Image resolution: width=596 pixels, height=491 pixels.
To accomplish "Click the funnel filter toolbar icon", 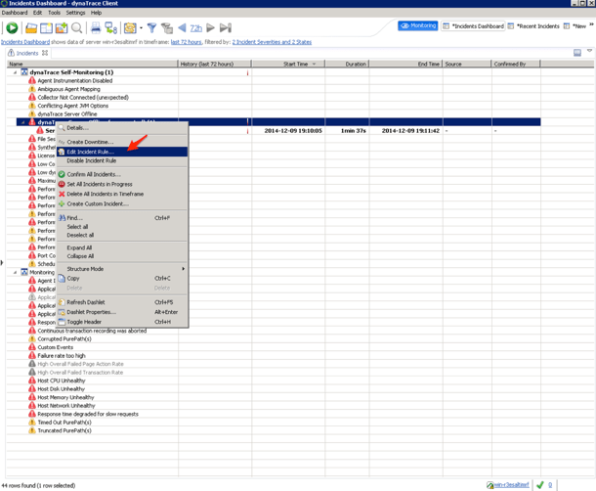I will coord(151,28).
